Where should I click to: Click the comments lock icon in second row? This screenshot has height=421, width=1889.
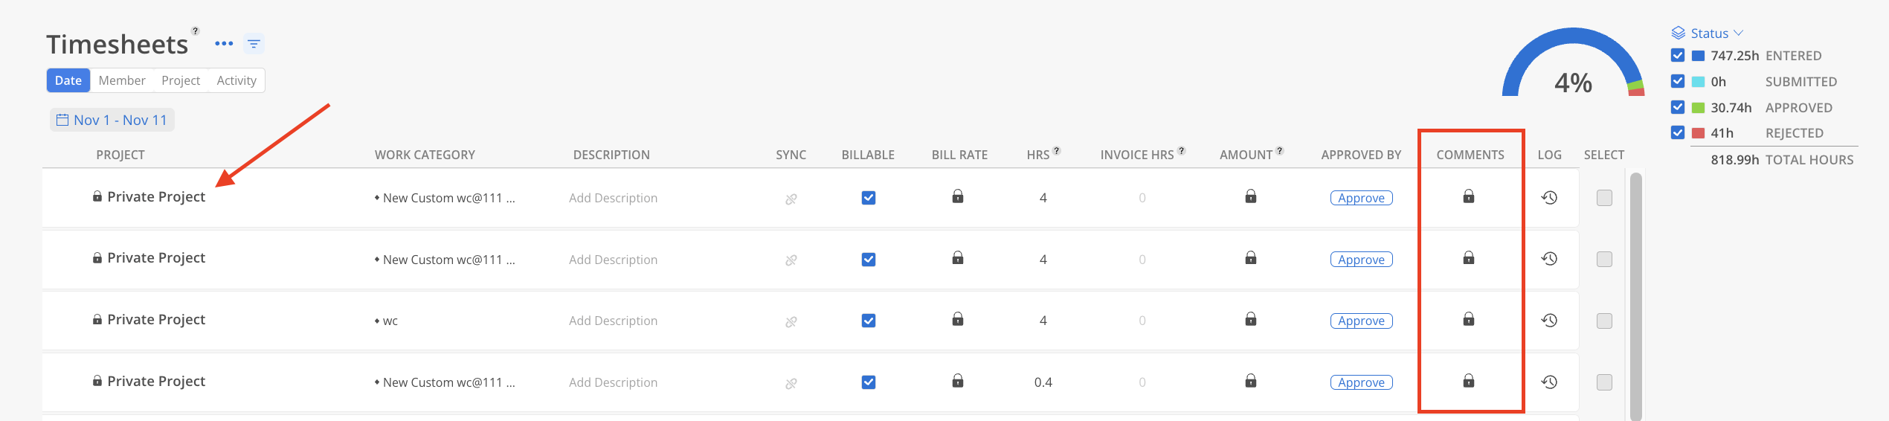point(1468,258)
